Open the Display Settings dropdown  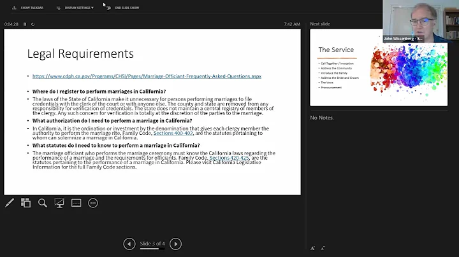(x=75, y=8)
